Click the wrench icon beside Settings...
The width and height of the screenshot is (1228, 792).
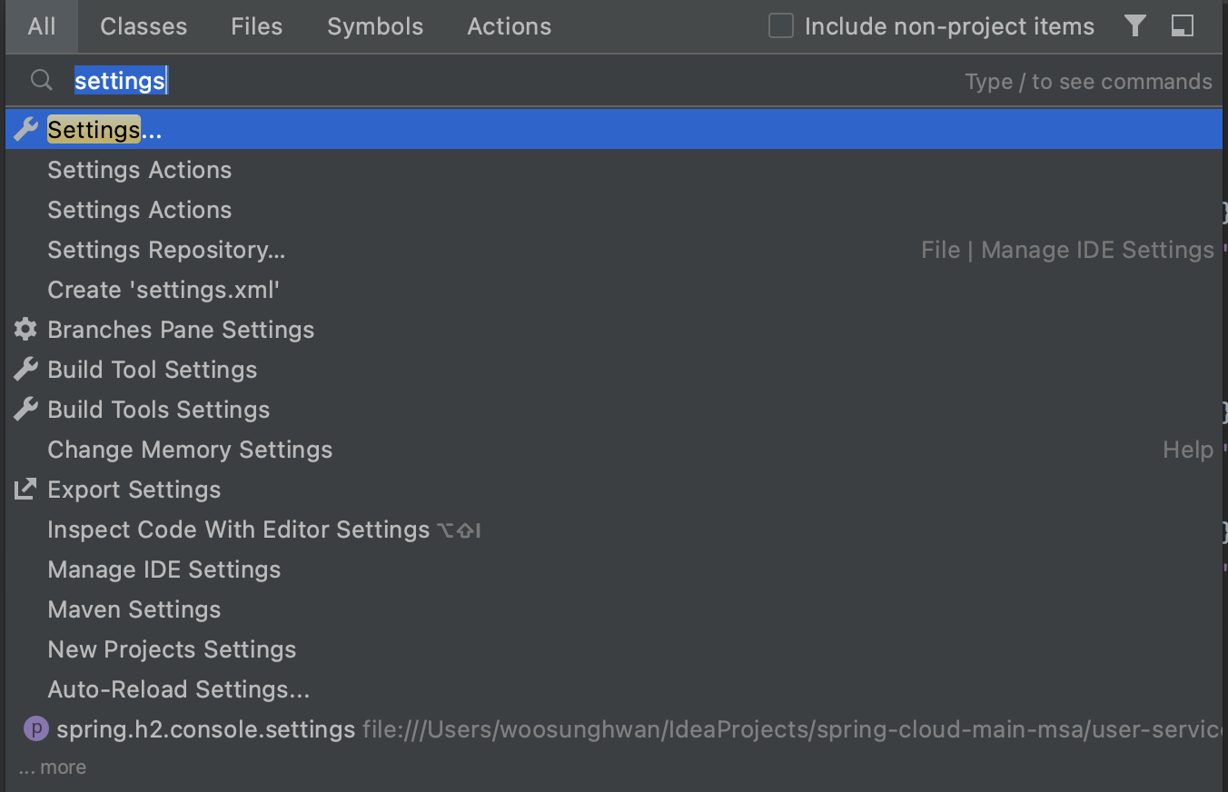tap(26, 130)
